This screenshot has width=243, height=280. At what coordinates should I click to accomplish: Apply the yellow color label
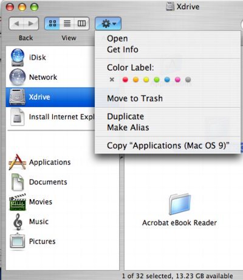(x=146, y=80)
